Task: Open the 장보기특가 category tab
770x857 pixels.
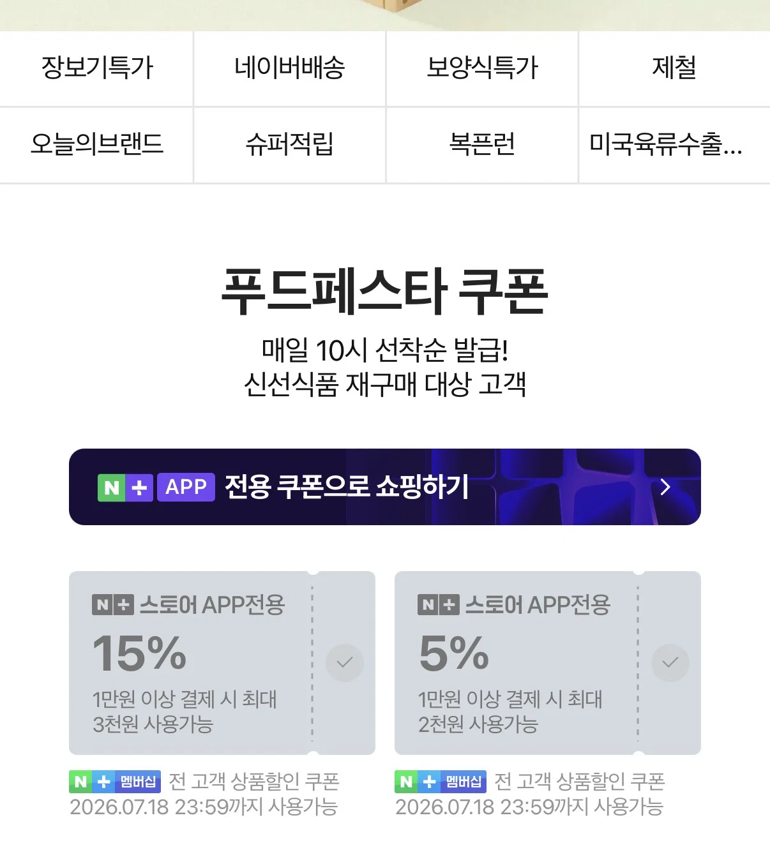Action: click(96, 68)
